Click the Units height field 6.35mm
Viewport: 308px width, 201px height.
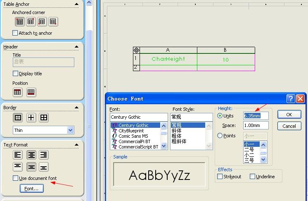(x=256, y=116)
